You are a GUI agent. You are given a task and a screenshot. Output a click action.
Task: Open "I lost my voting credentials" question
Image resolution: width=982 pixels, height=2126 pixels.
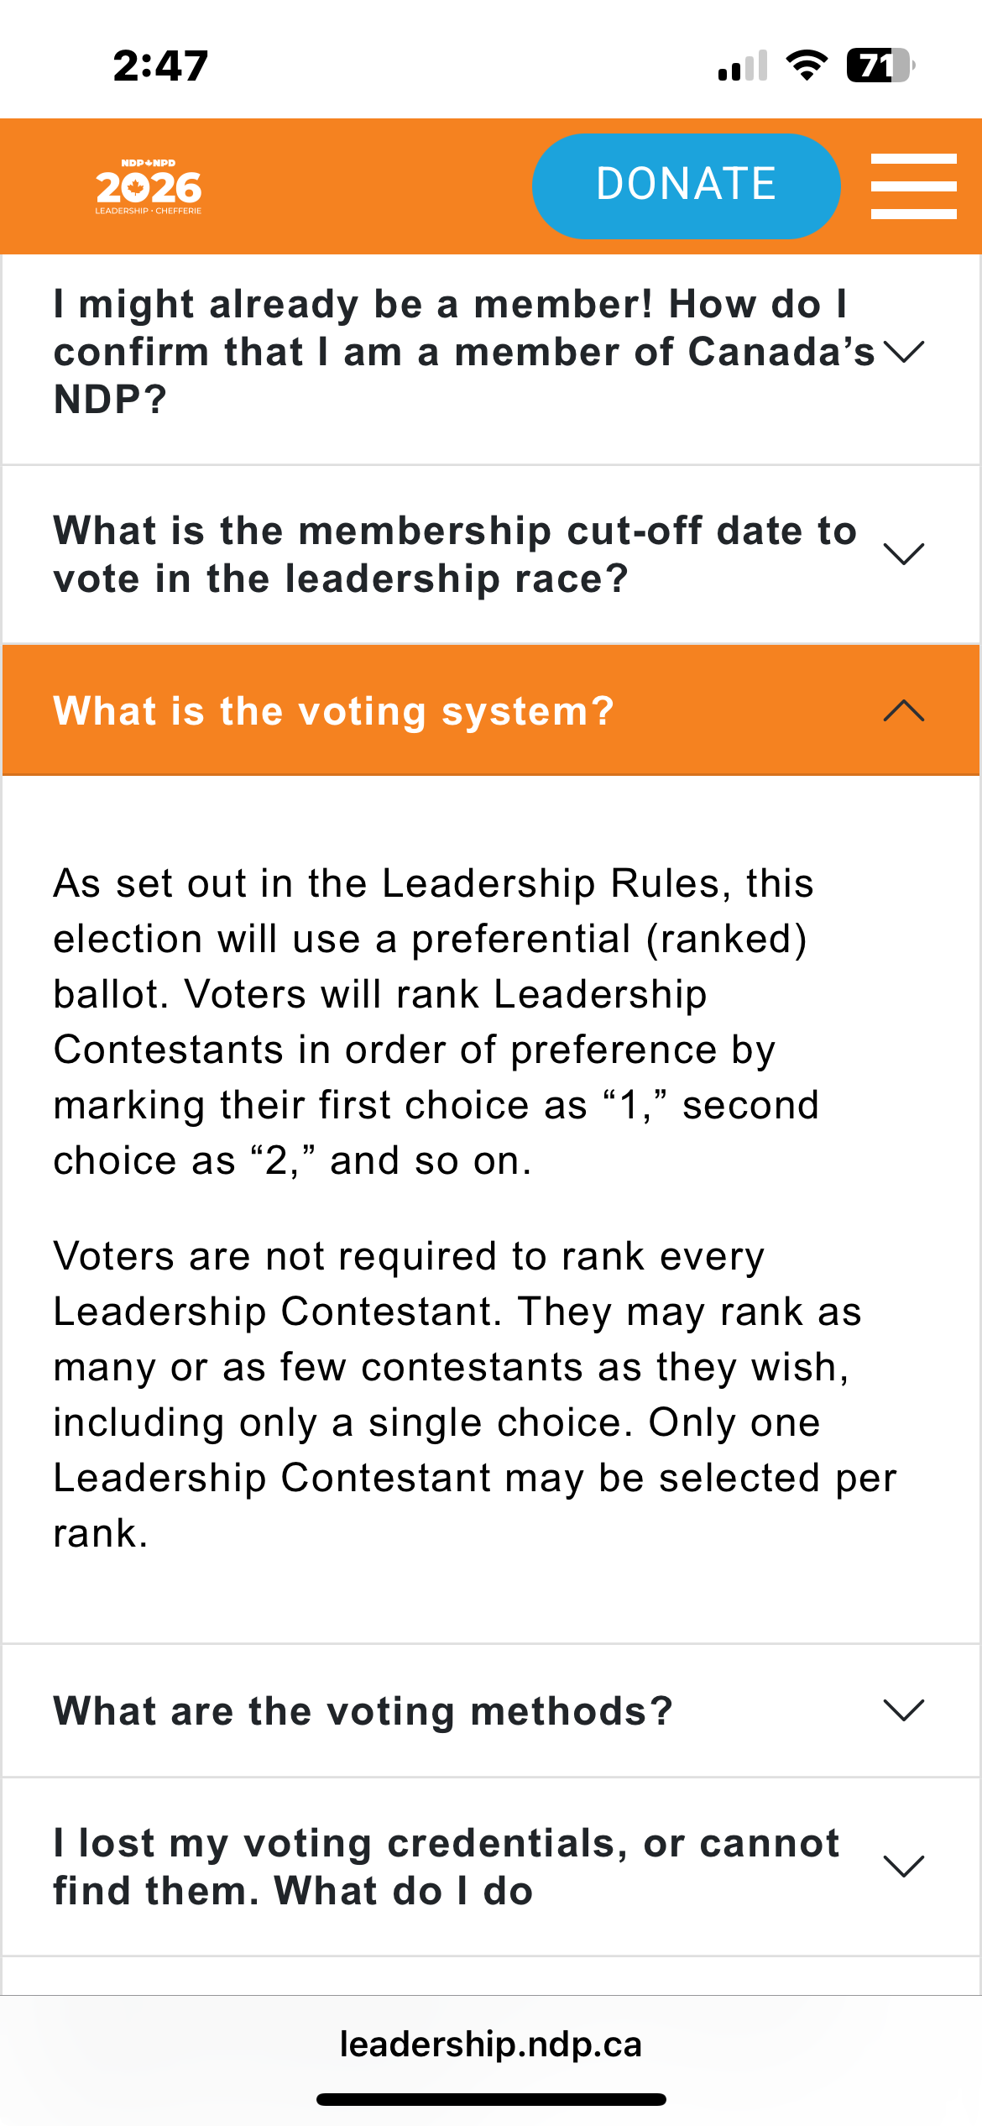pos(446,1867)
